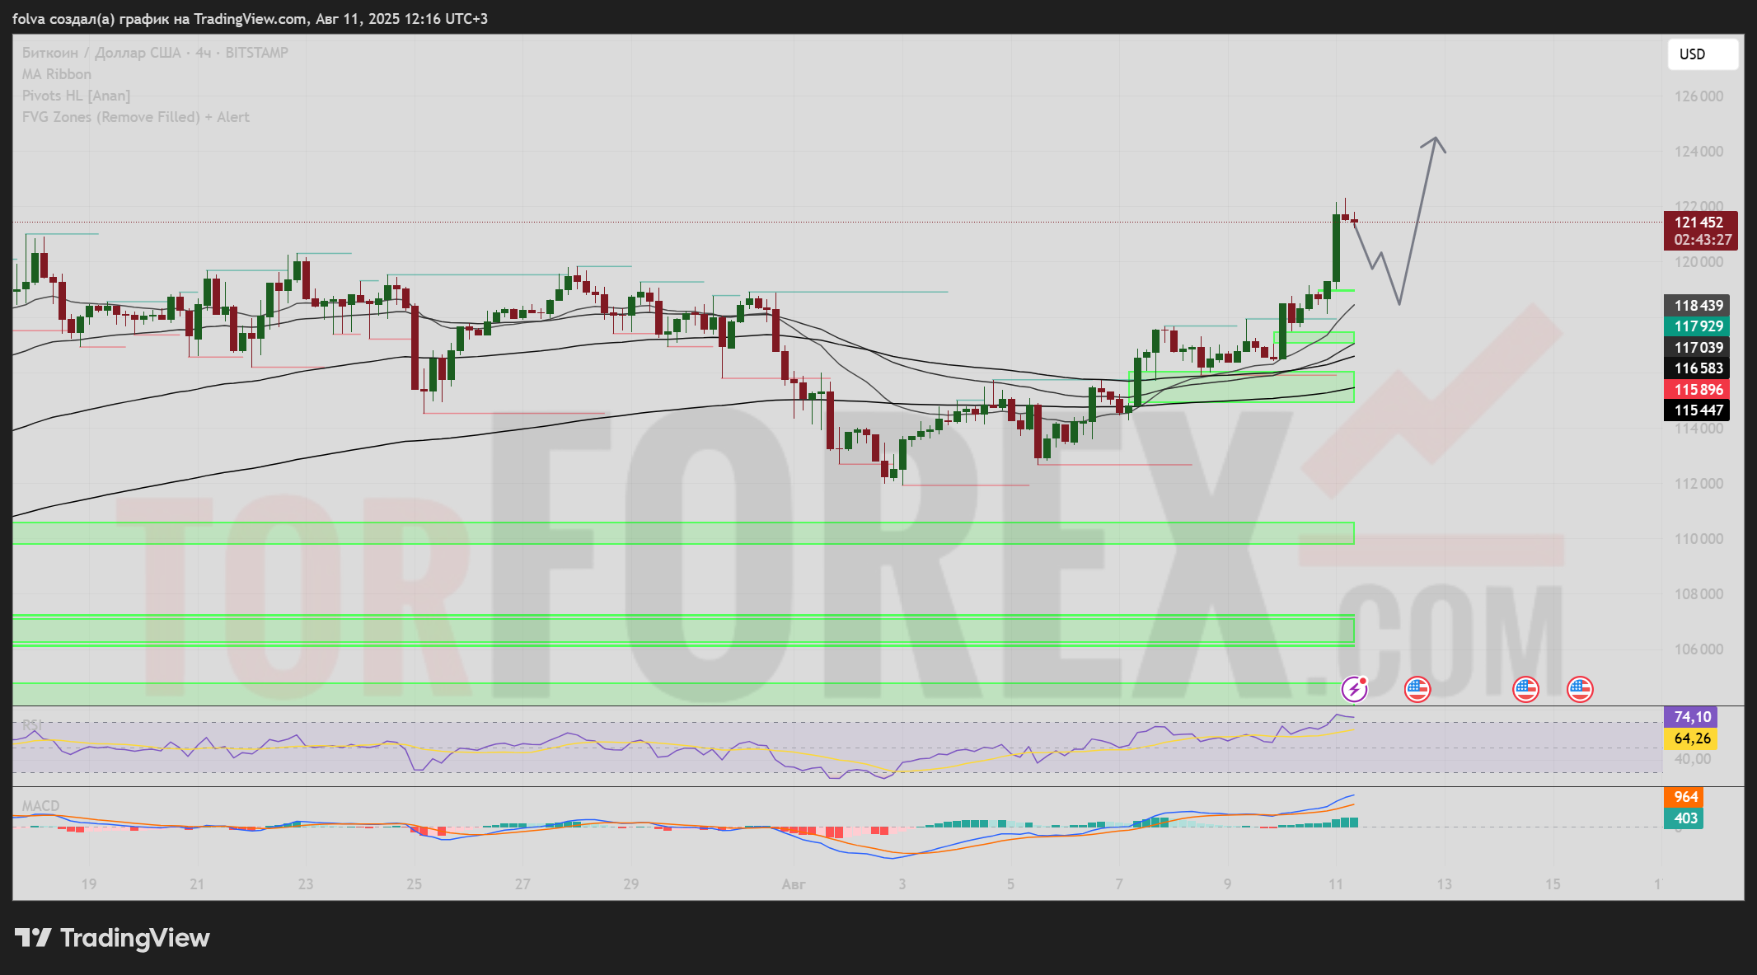Click the last US flag economic event icon
The width and height of the screenshot is (1757, 975).
coord(1580,689)
